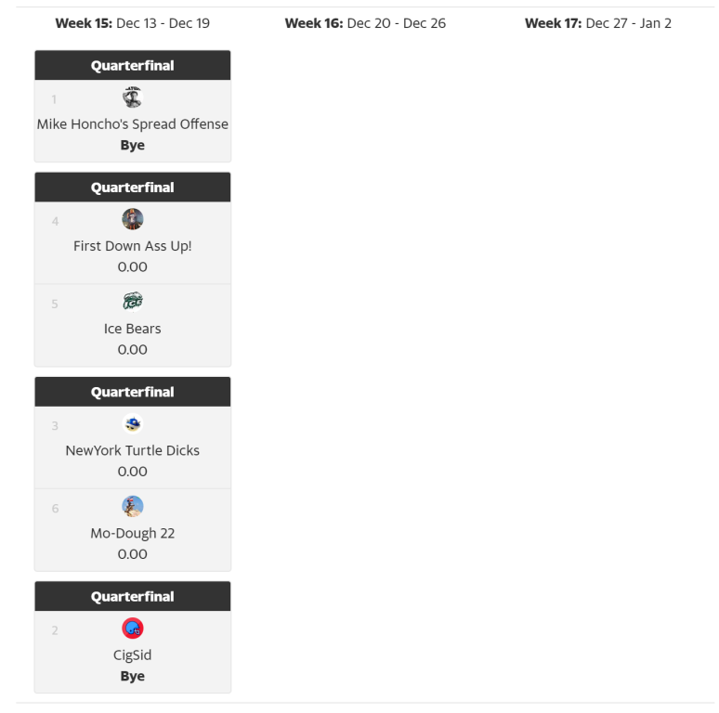The height and width of the screenshot is (713, 719).
Task: Open NewYork Turtle Dicks team page
Action: click(133, 450)
